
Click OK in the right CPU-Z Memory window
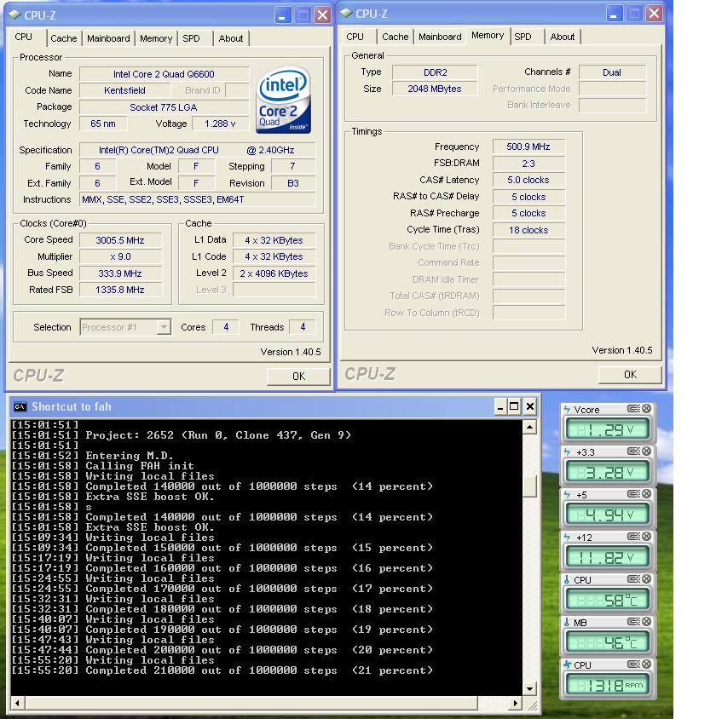click(630, 375)
